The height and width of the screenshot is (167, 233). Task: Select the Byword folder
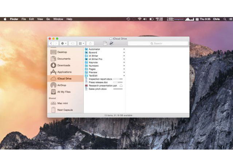coord(105,52)
